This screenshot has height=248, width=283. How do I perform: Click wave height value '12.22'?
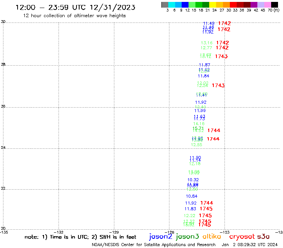click(189, 216)
